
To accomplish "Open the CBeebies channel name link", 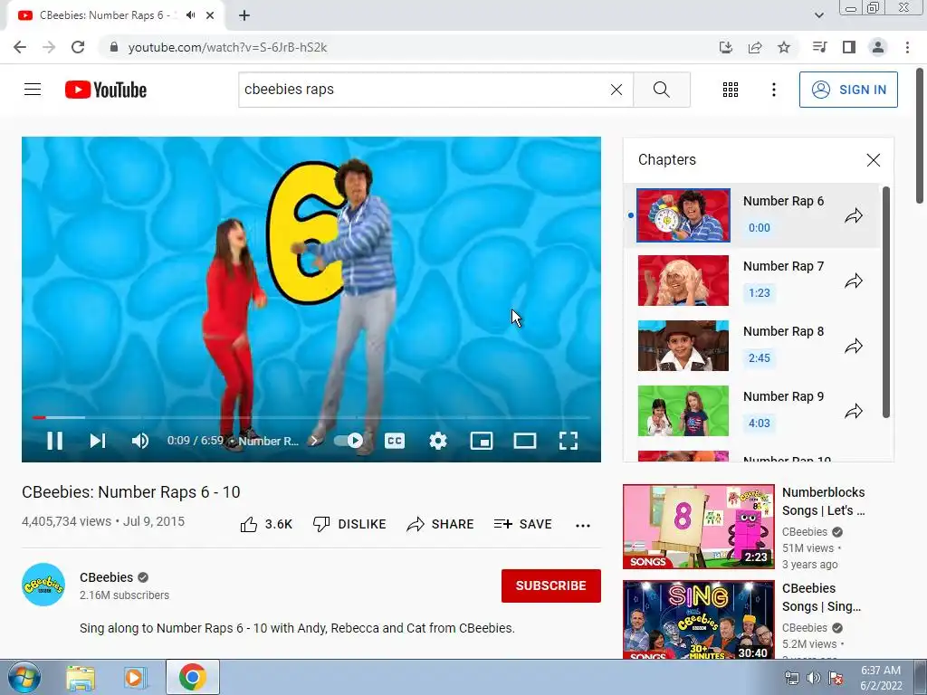I will [107, 577].
